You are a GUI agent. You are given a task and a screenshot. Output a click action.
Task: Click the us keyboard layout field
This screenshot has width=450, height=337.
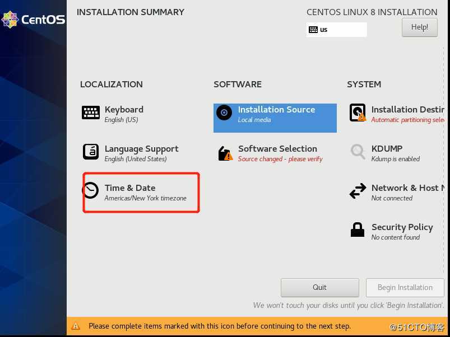(x=336, y=30)
